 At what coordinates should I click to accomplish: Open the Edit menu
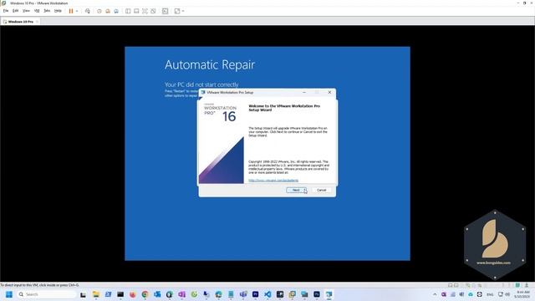tap(16, 11)
